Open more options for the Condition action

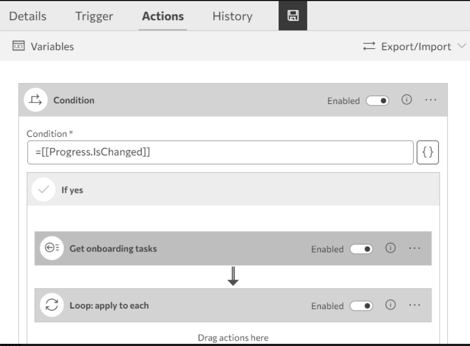(x=431, y=100)
